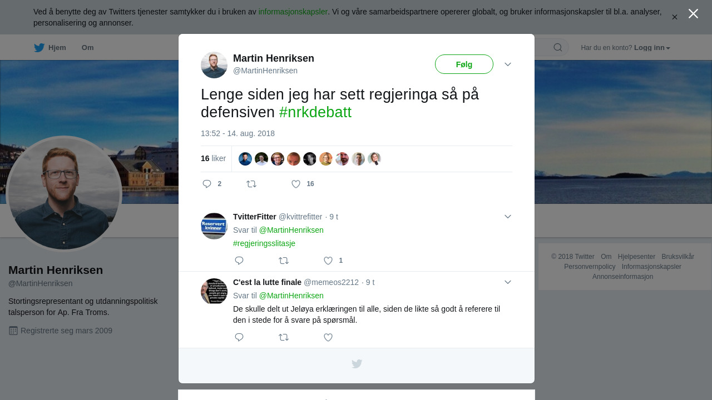Click Martin Henriksen's large profile photo

[64, 193]
